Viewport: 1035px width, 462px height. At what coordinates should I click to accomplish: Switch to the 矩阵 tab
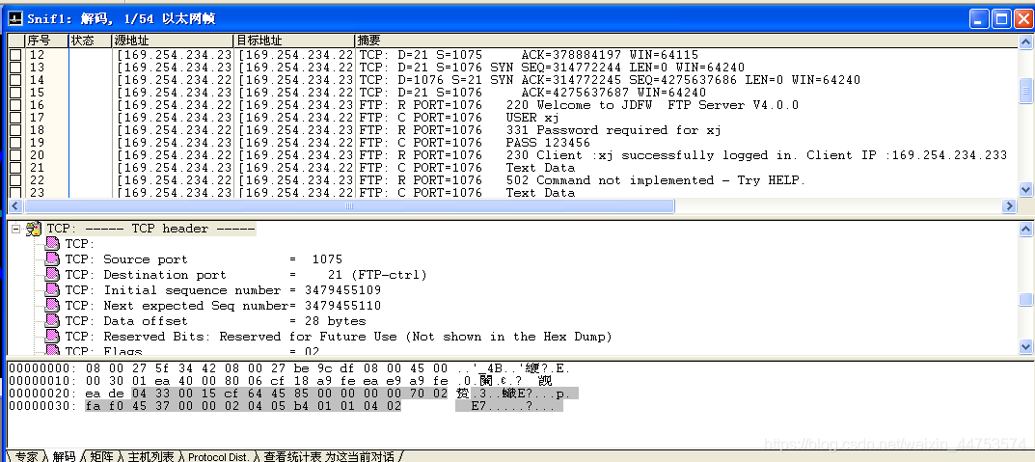click(x=101, y=456)
